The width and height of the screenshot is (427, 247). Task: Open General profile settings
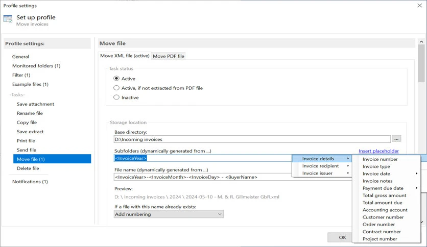tap(21, 57)
